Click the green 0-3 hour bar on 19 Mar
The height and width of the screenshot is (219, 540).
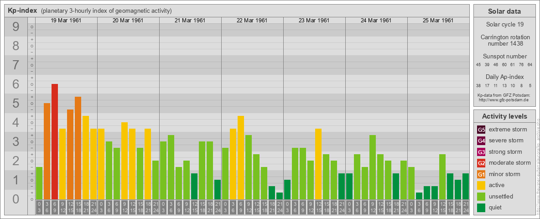[39, 183]
